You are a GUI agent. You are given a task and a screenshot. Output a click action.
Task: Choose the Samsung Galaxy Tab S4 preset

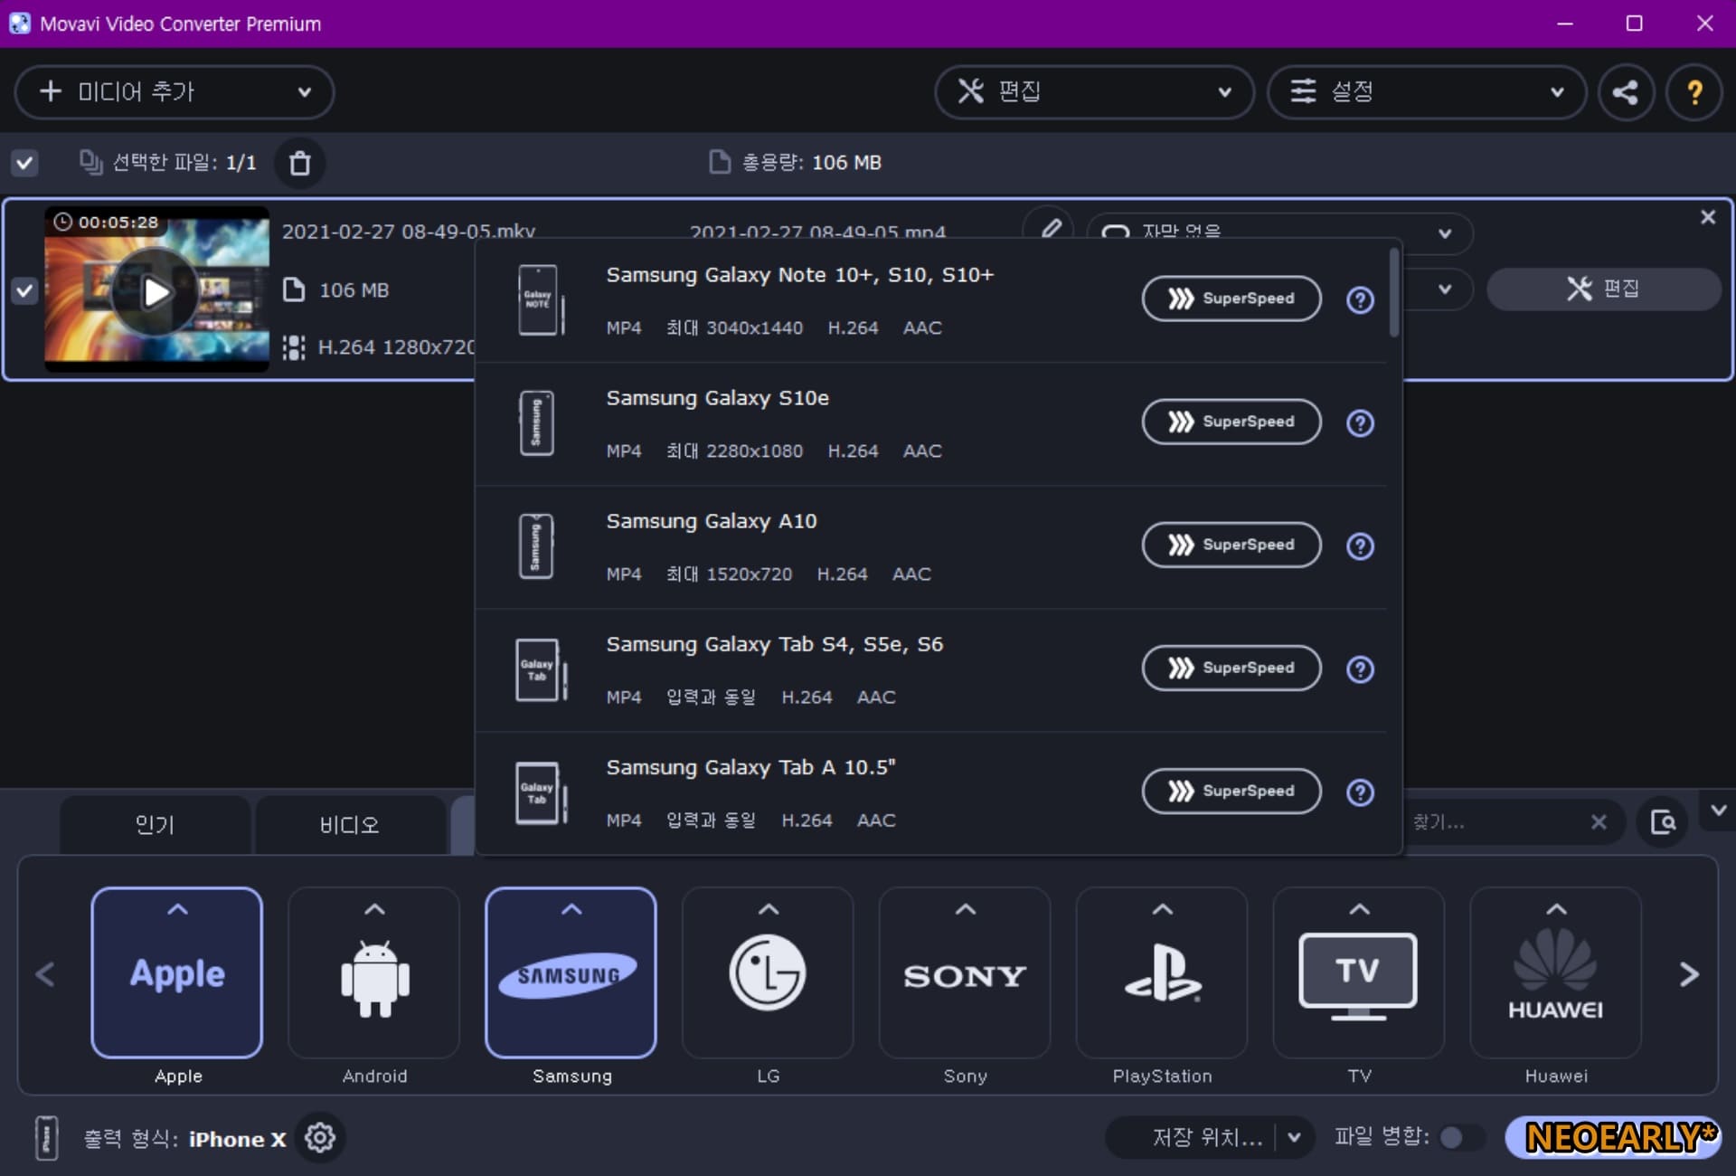tap(774, 645)
